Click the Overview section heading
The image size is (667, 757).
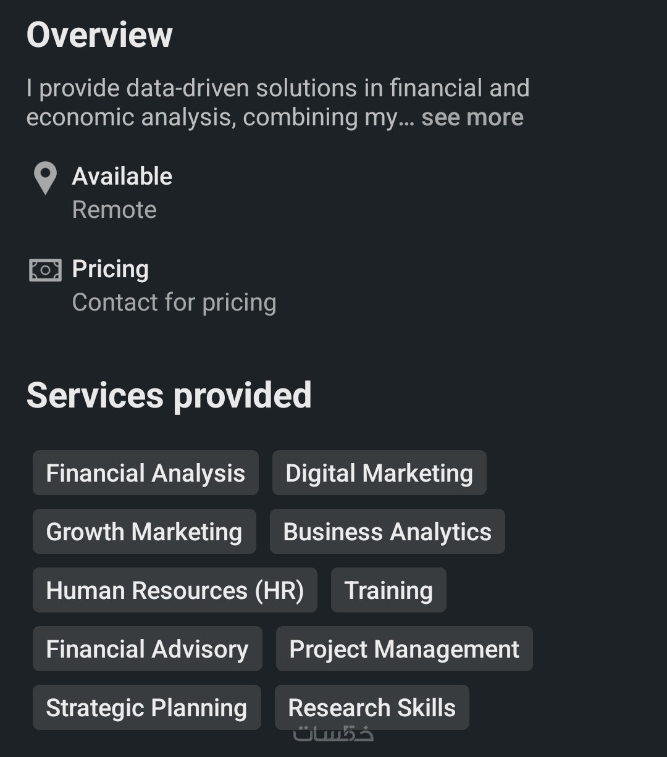tap(99, 35)
